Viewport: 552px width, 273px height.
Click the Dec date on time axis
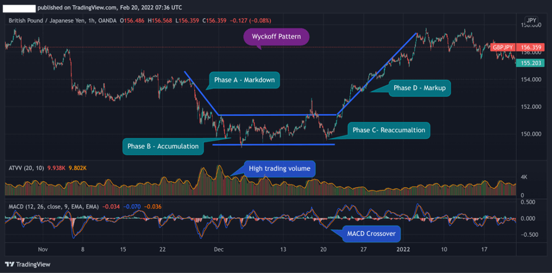pyautogui.click(x=219, y=249)
